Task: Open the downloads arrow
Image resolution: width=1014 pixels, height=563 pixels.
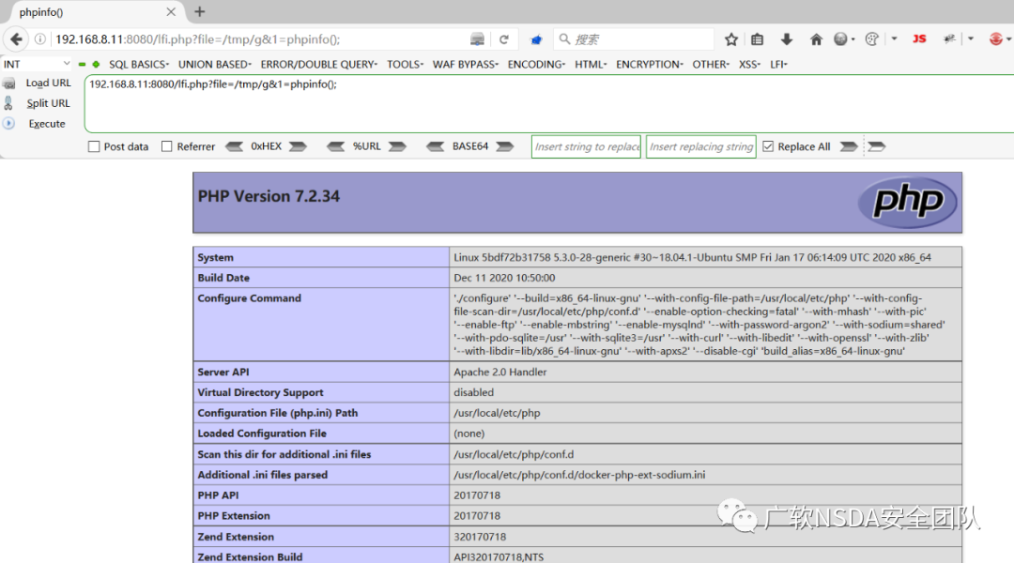Action: tap(787, 39)
